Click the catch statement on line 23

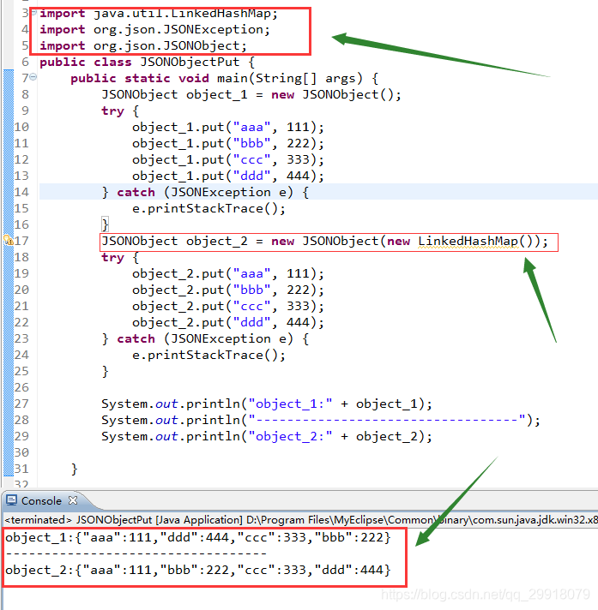tap(205, 339)
